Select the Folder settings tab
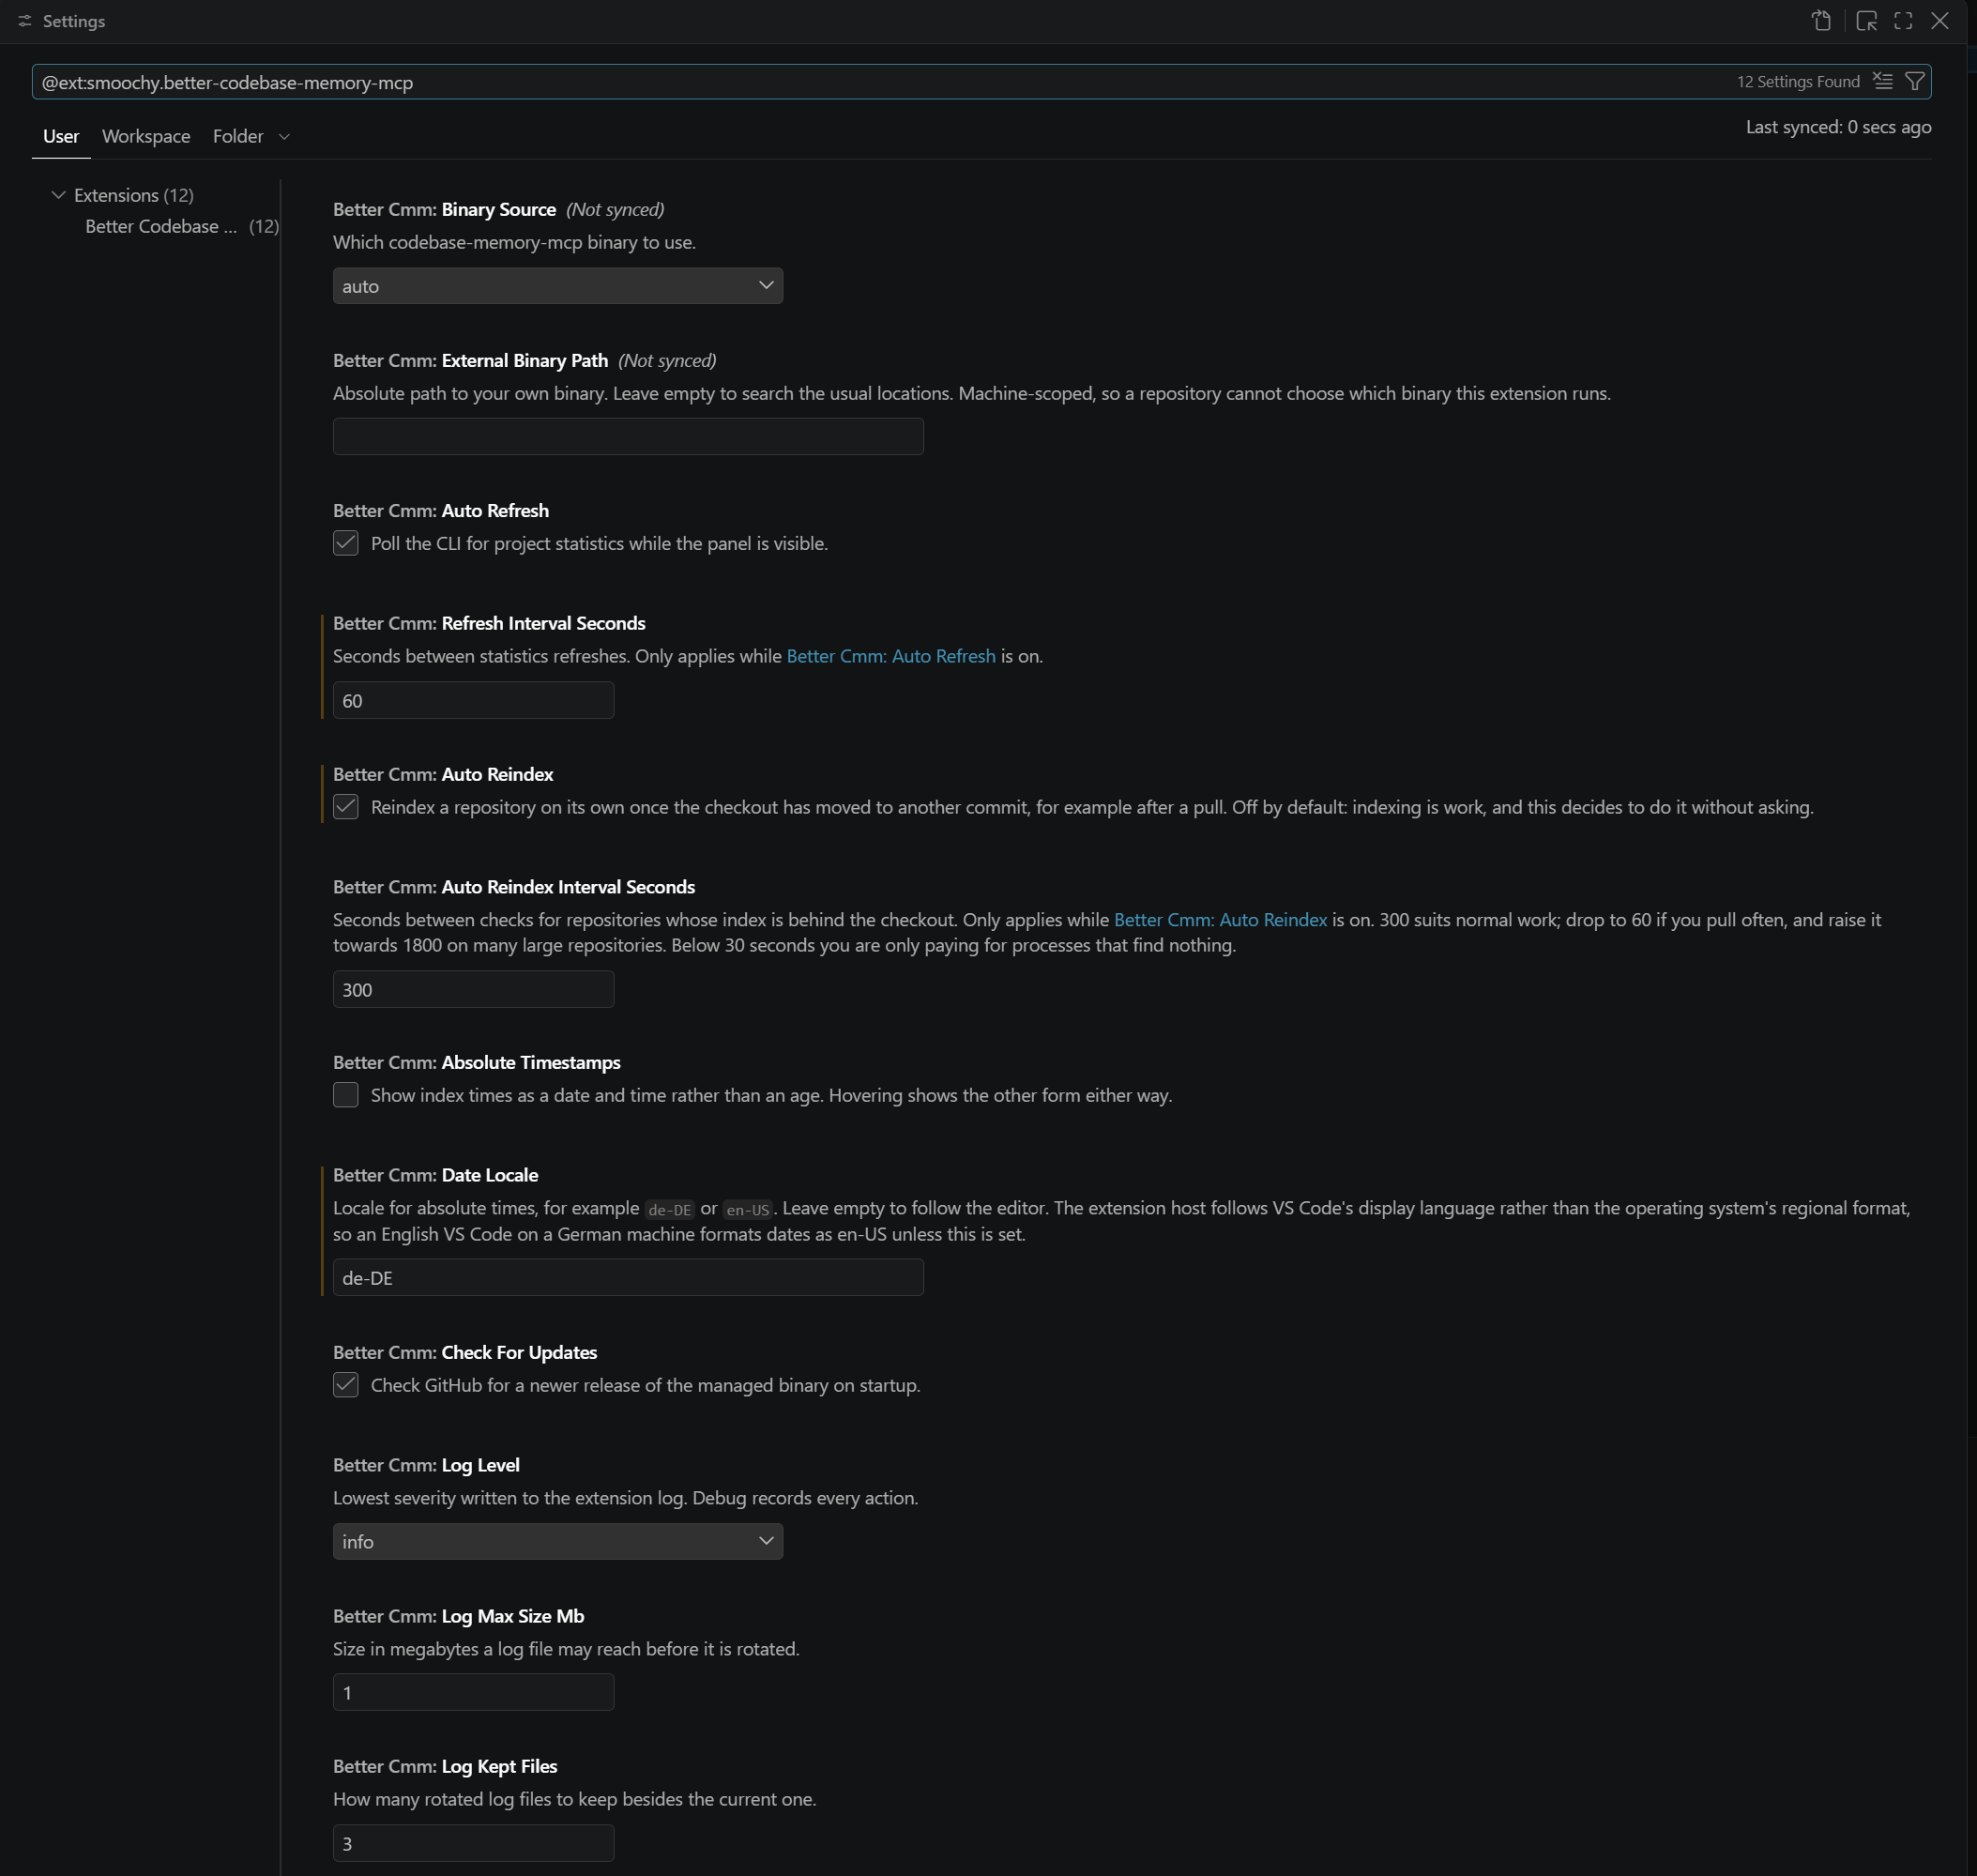The height and width of the screenshot is (1876, 1977). tap(238, 136)
